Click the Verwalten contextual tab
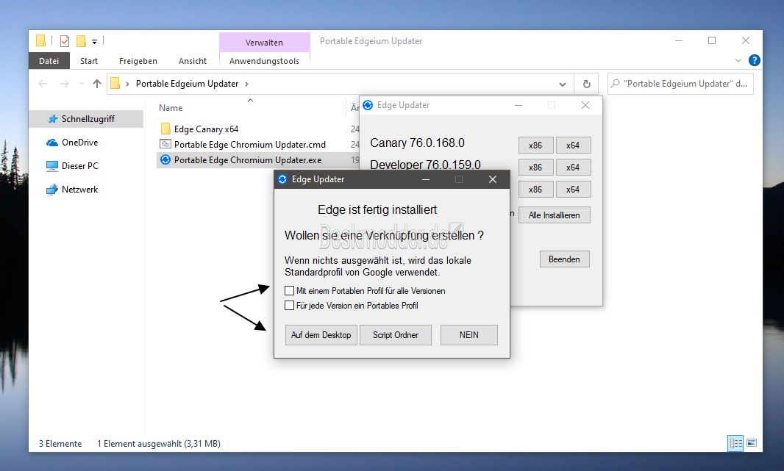The image size is (784, 471). (x=264, y=43)
